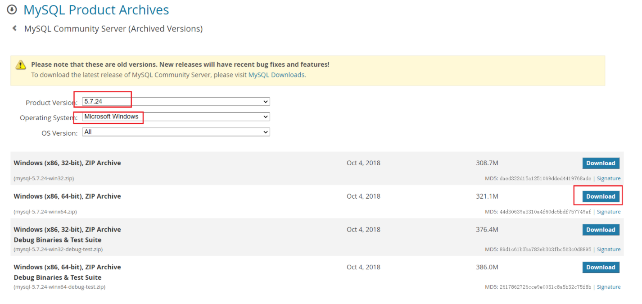The width and height of the screenshot is (642, 304).
Task: Click file size 308.7M
Action: coord(487,163)
